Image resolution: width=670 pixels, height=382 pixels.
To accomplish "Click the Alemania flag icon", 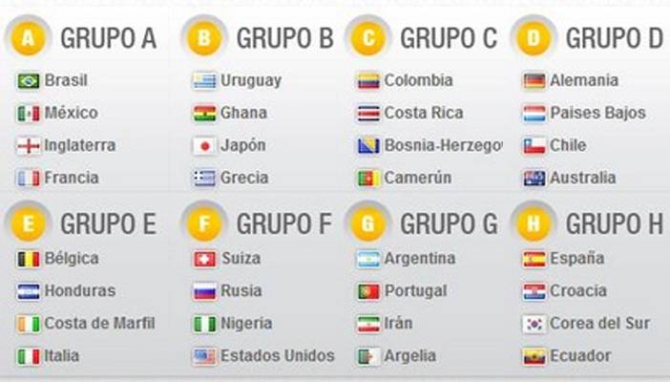I will [x=534, y=81].
